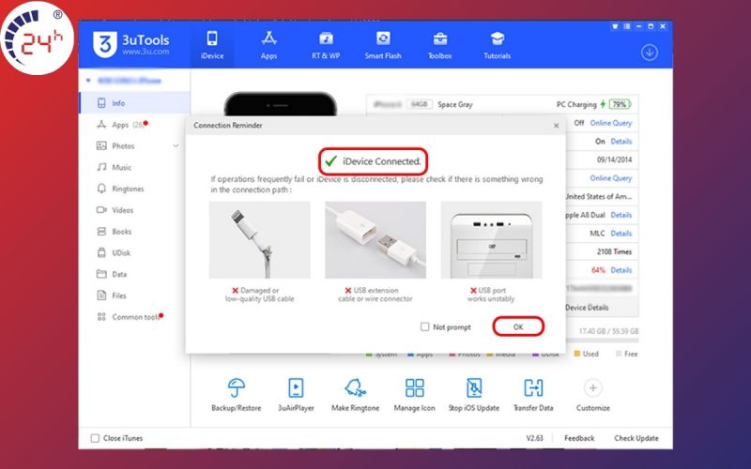Click the Books icon in sidebar
Image resolution: width=751 pixels, height=469 pixels.
[x=101, y=231]
